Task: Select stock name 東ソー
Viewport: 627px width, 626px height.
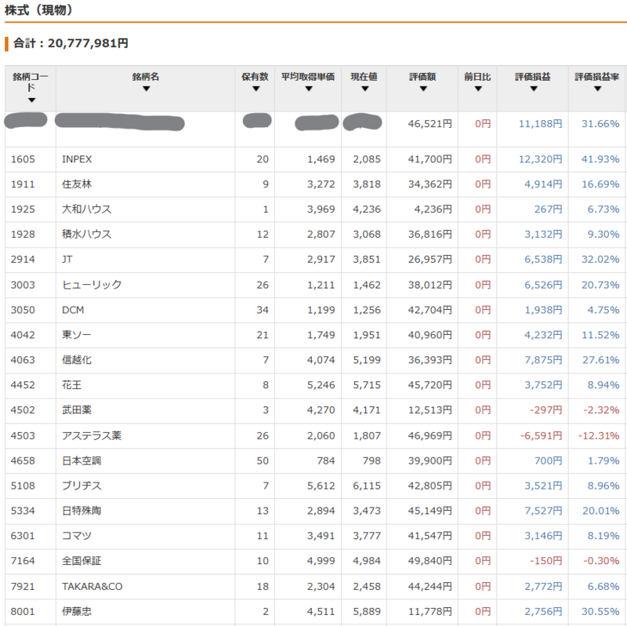Action: (76, 335)
